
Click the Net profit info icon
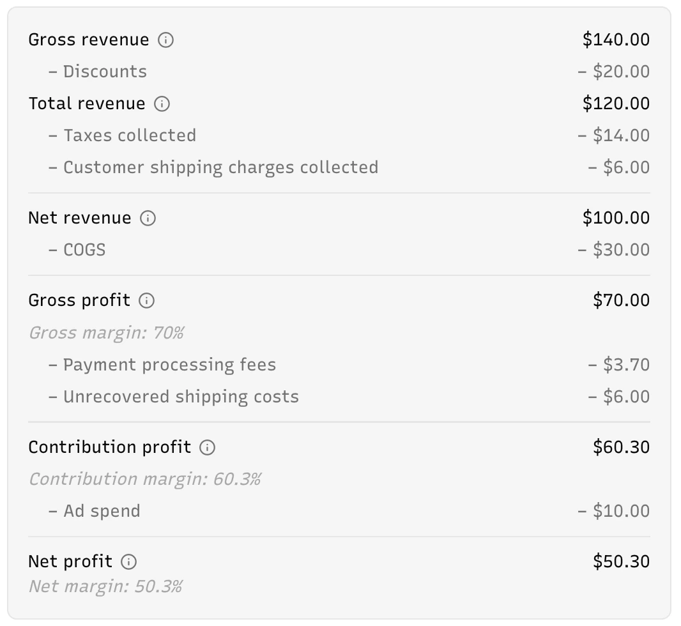coord(130,561)
